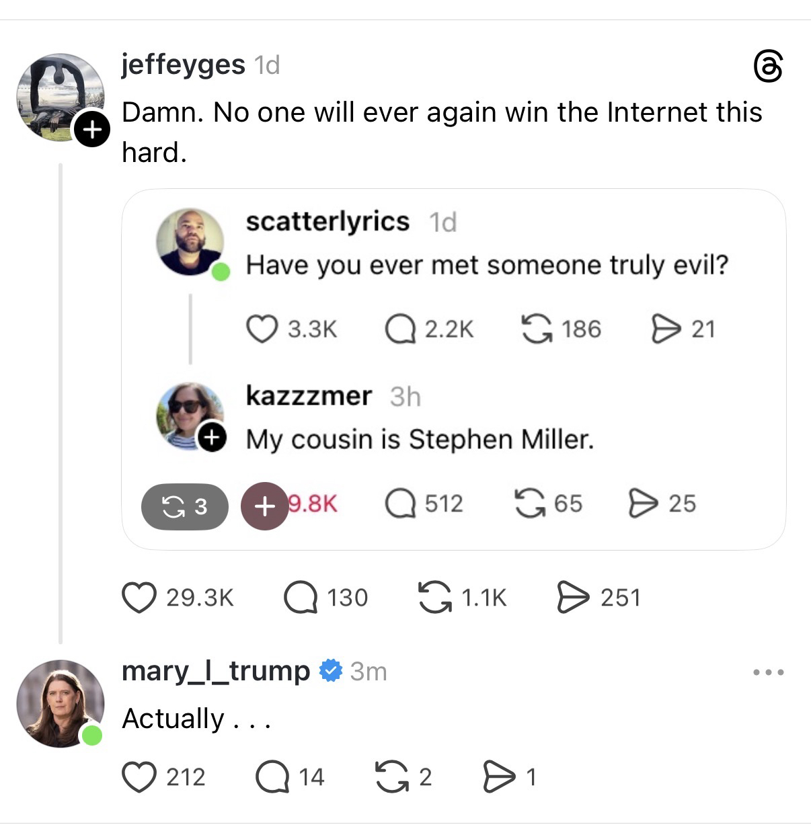Open more options for mary_l_trump's reply
This screenshot has width=811, height=837.
[x=768, y=672]
